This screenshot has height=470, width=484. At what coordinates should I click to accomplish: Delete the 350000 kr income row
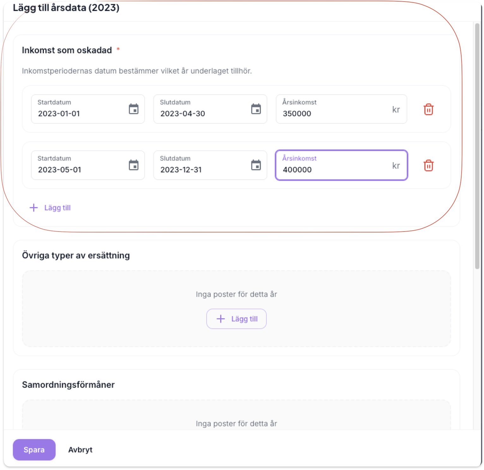click(428, 109)
